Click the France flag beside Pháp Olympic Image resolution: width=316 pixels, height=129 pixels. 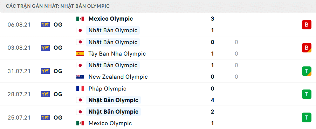pos(80,88)
